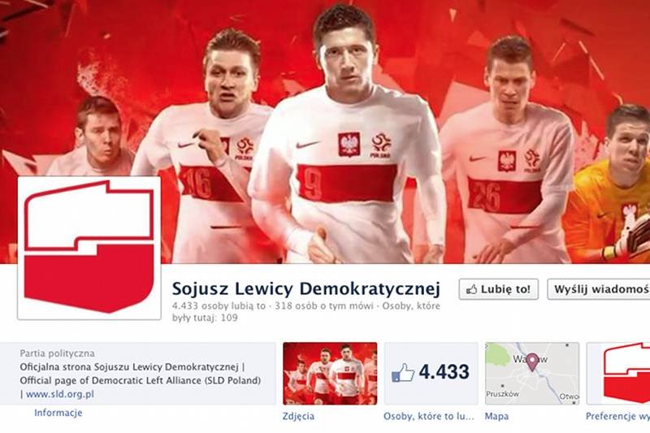This screenshot has height=433, width=650.
Task: Open the Warsaw map thumbnail
Action: pos(532,374)
